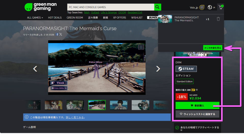
Task: Remove PARANORMASIGHT from cart with trash icon
Action: pos(218,19)
